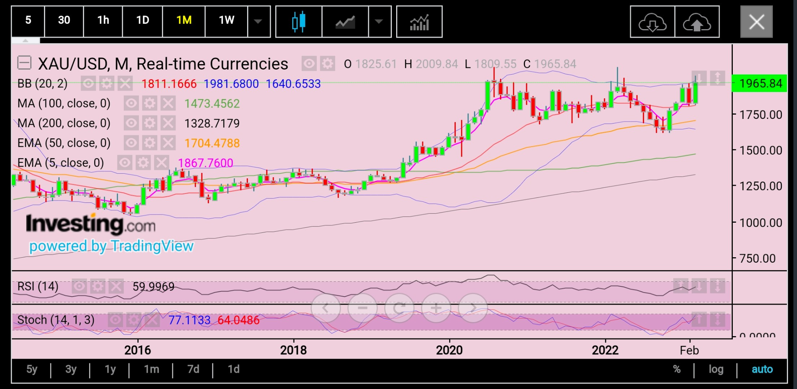Maximize the RSI pane
The height and width of the screenshot is (389, 797).
coord(718,286)
